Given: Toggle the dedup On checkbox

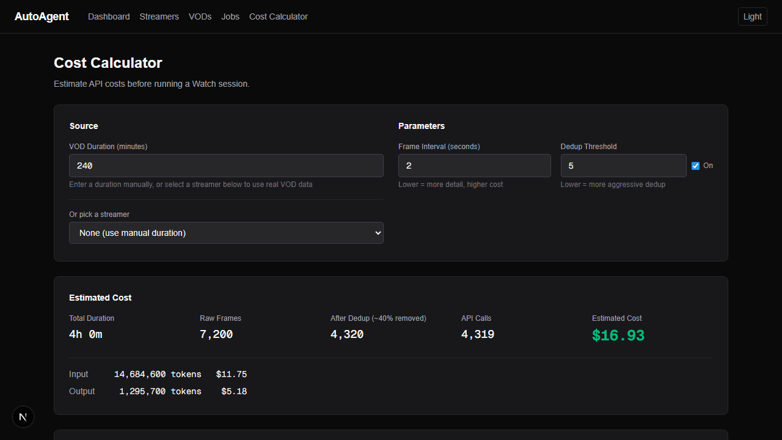Looking at the screenshot, I should (695, 166).
